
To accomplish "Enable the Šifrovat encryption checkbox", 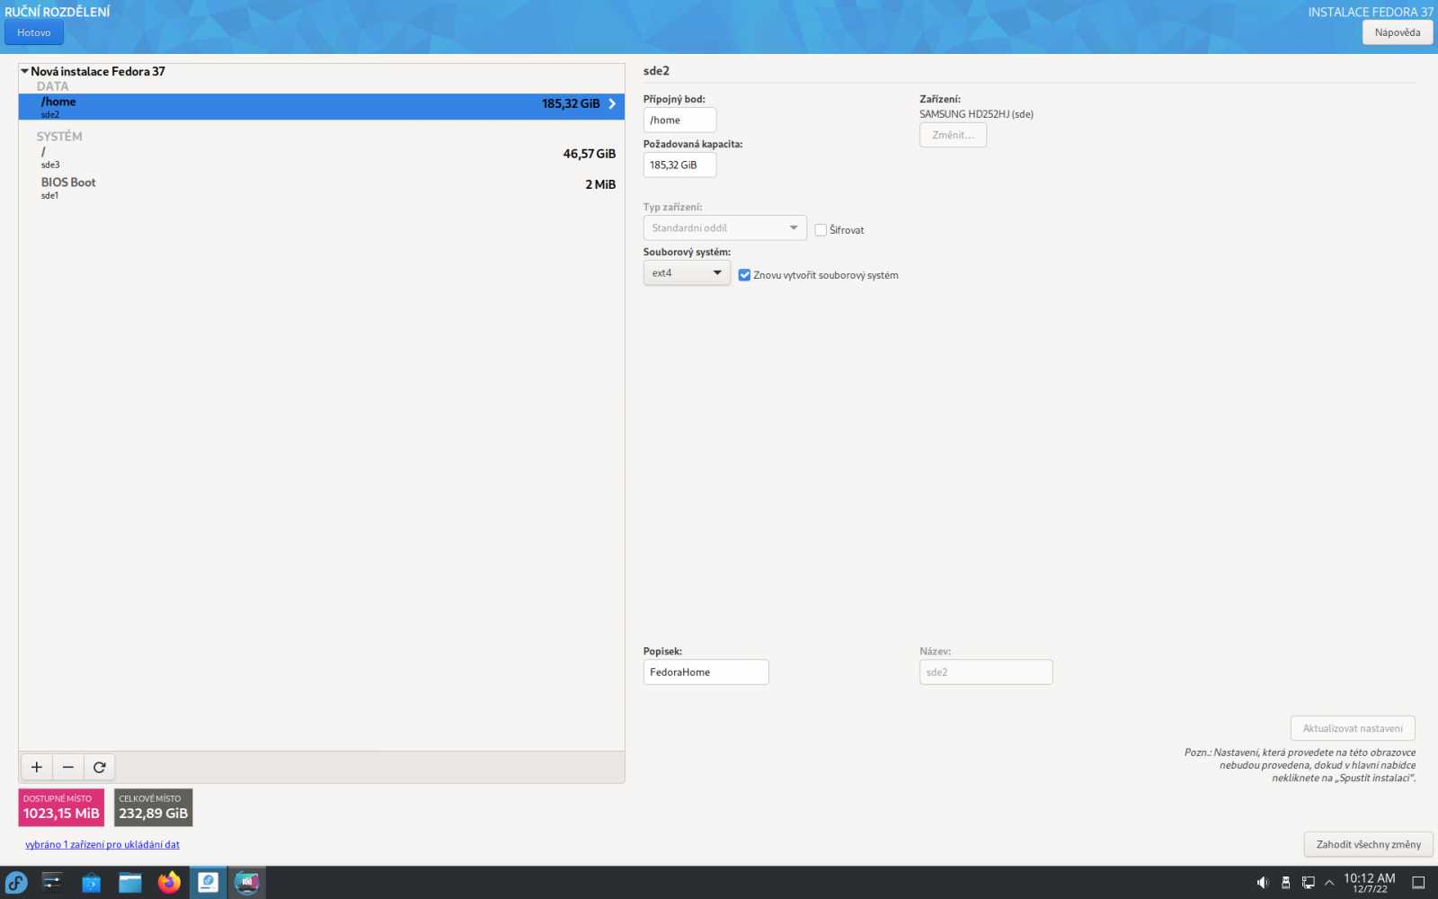I will point(821,230).
